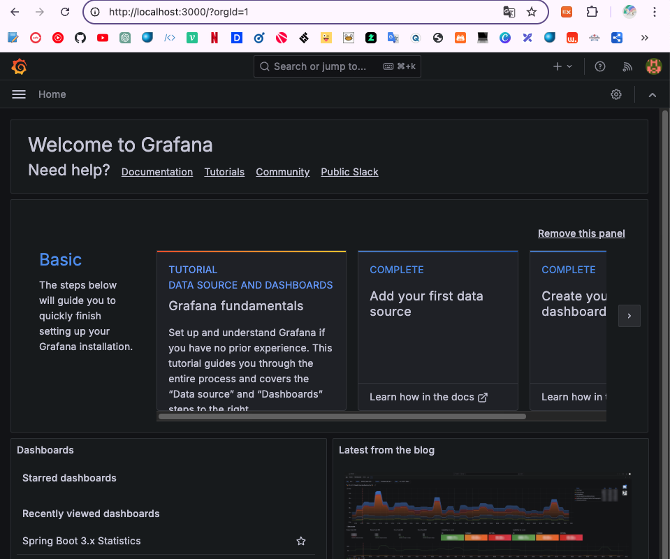Focus the Search or jump to field
Screen dimensions: 670x559
(x=337, y=66)
